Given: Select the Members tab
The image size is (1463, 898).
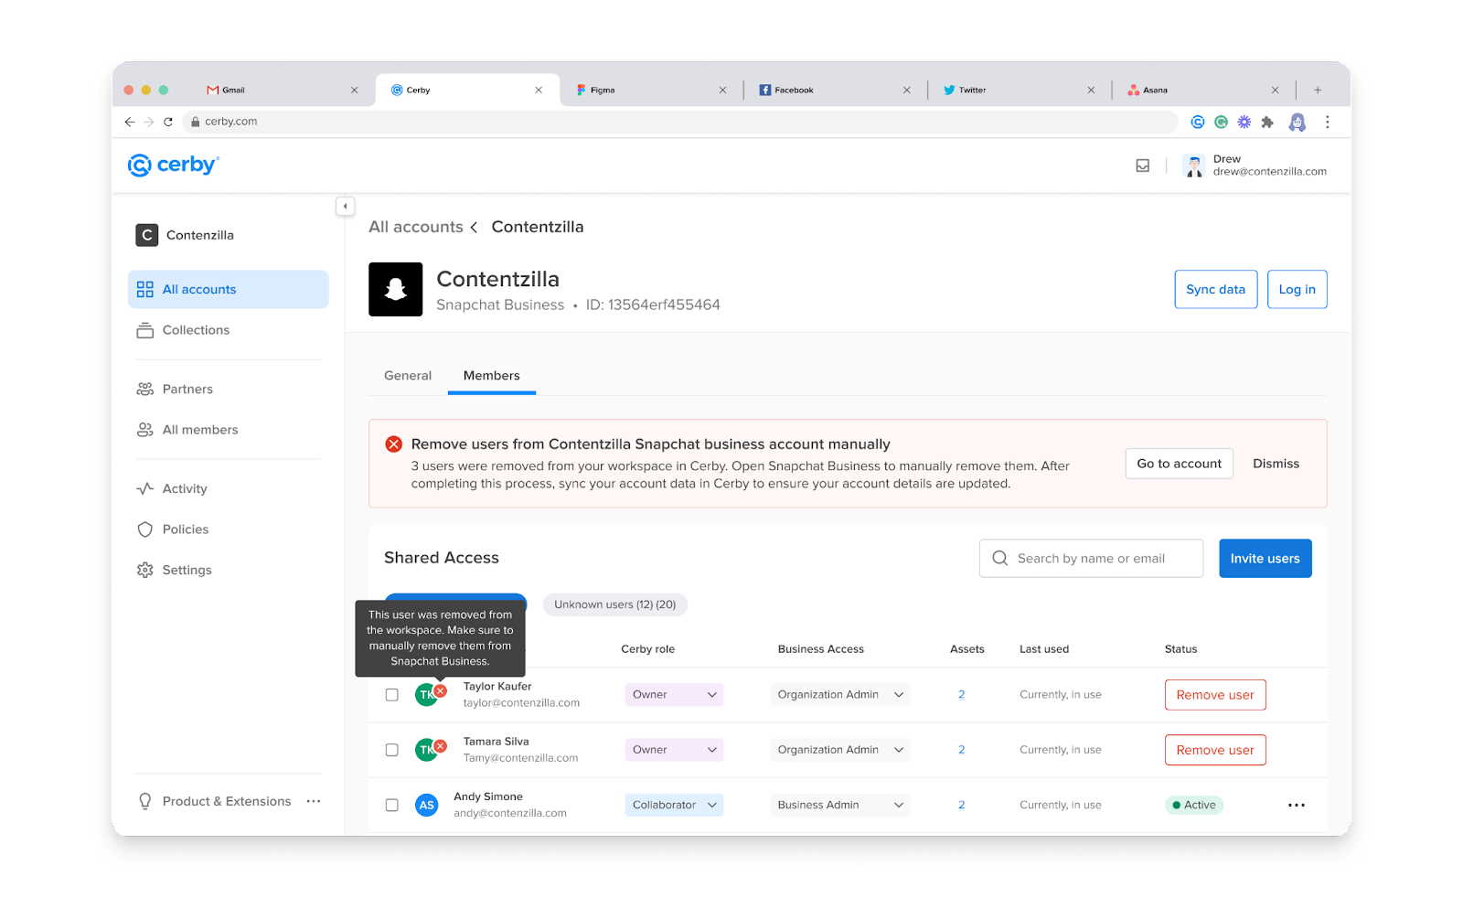Looking at the screenshot, I should [x=492, y=376].
